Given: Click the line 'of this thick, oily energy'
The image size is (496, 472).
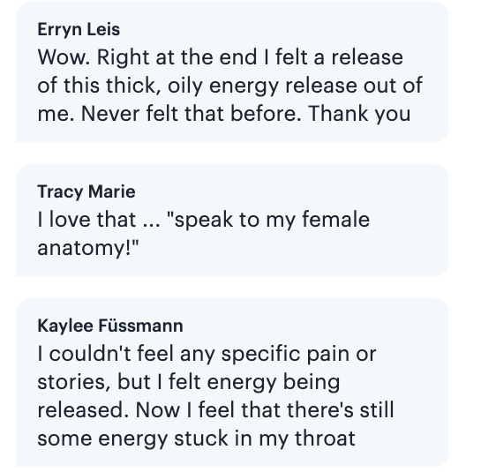Looking at the screenshot, I should pos(230,86).
